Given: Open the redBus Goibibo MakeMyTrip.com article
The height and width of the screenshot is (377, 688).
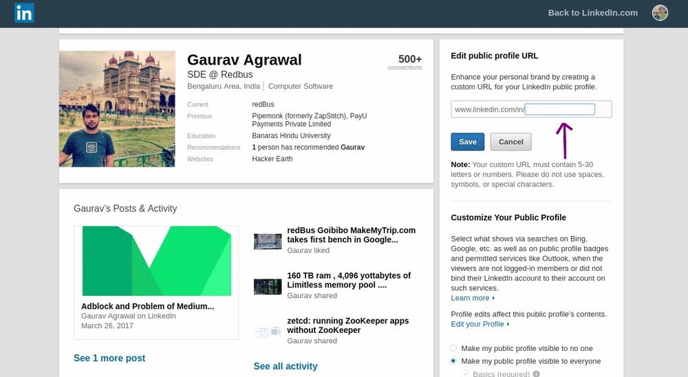Looking at the screenshot, I should coord(351,235).
